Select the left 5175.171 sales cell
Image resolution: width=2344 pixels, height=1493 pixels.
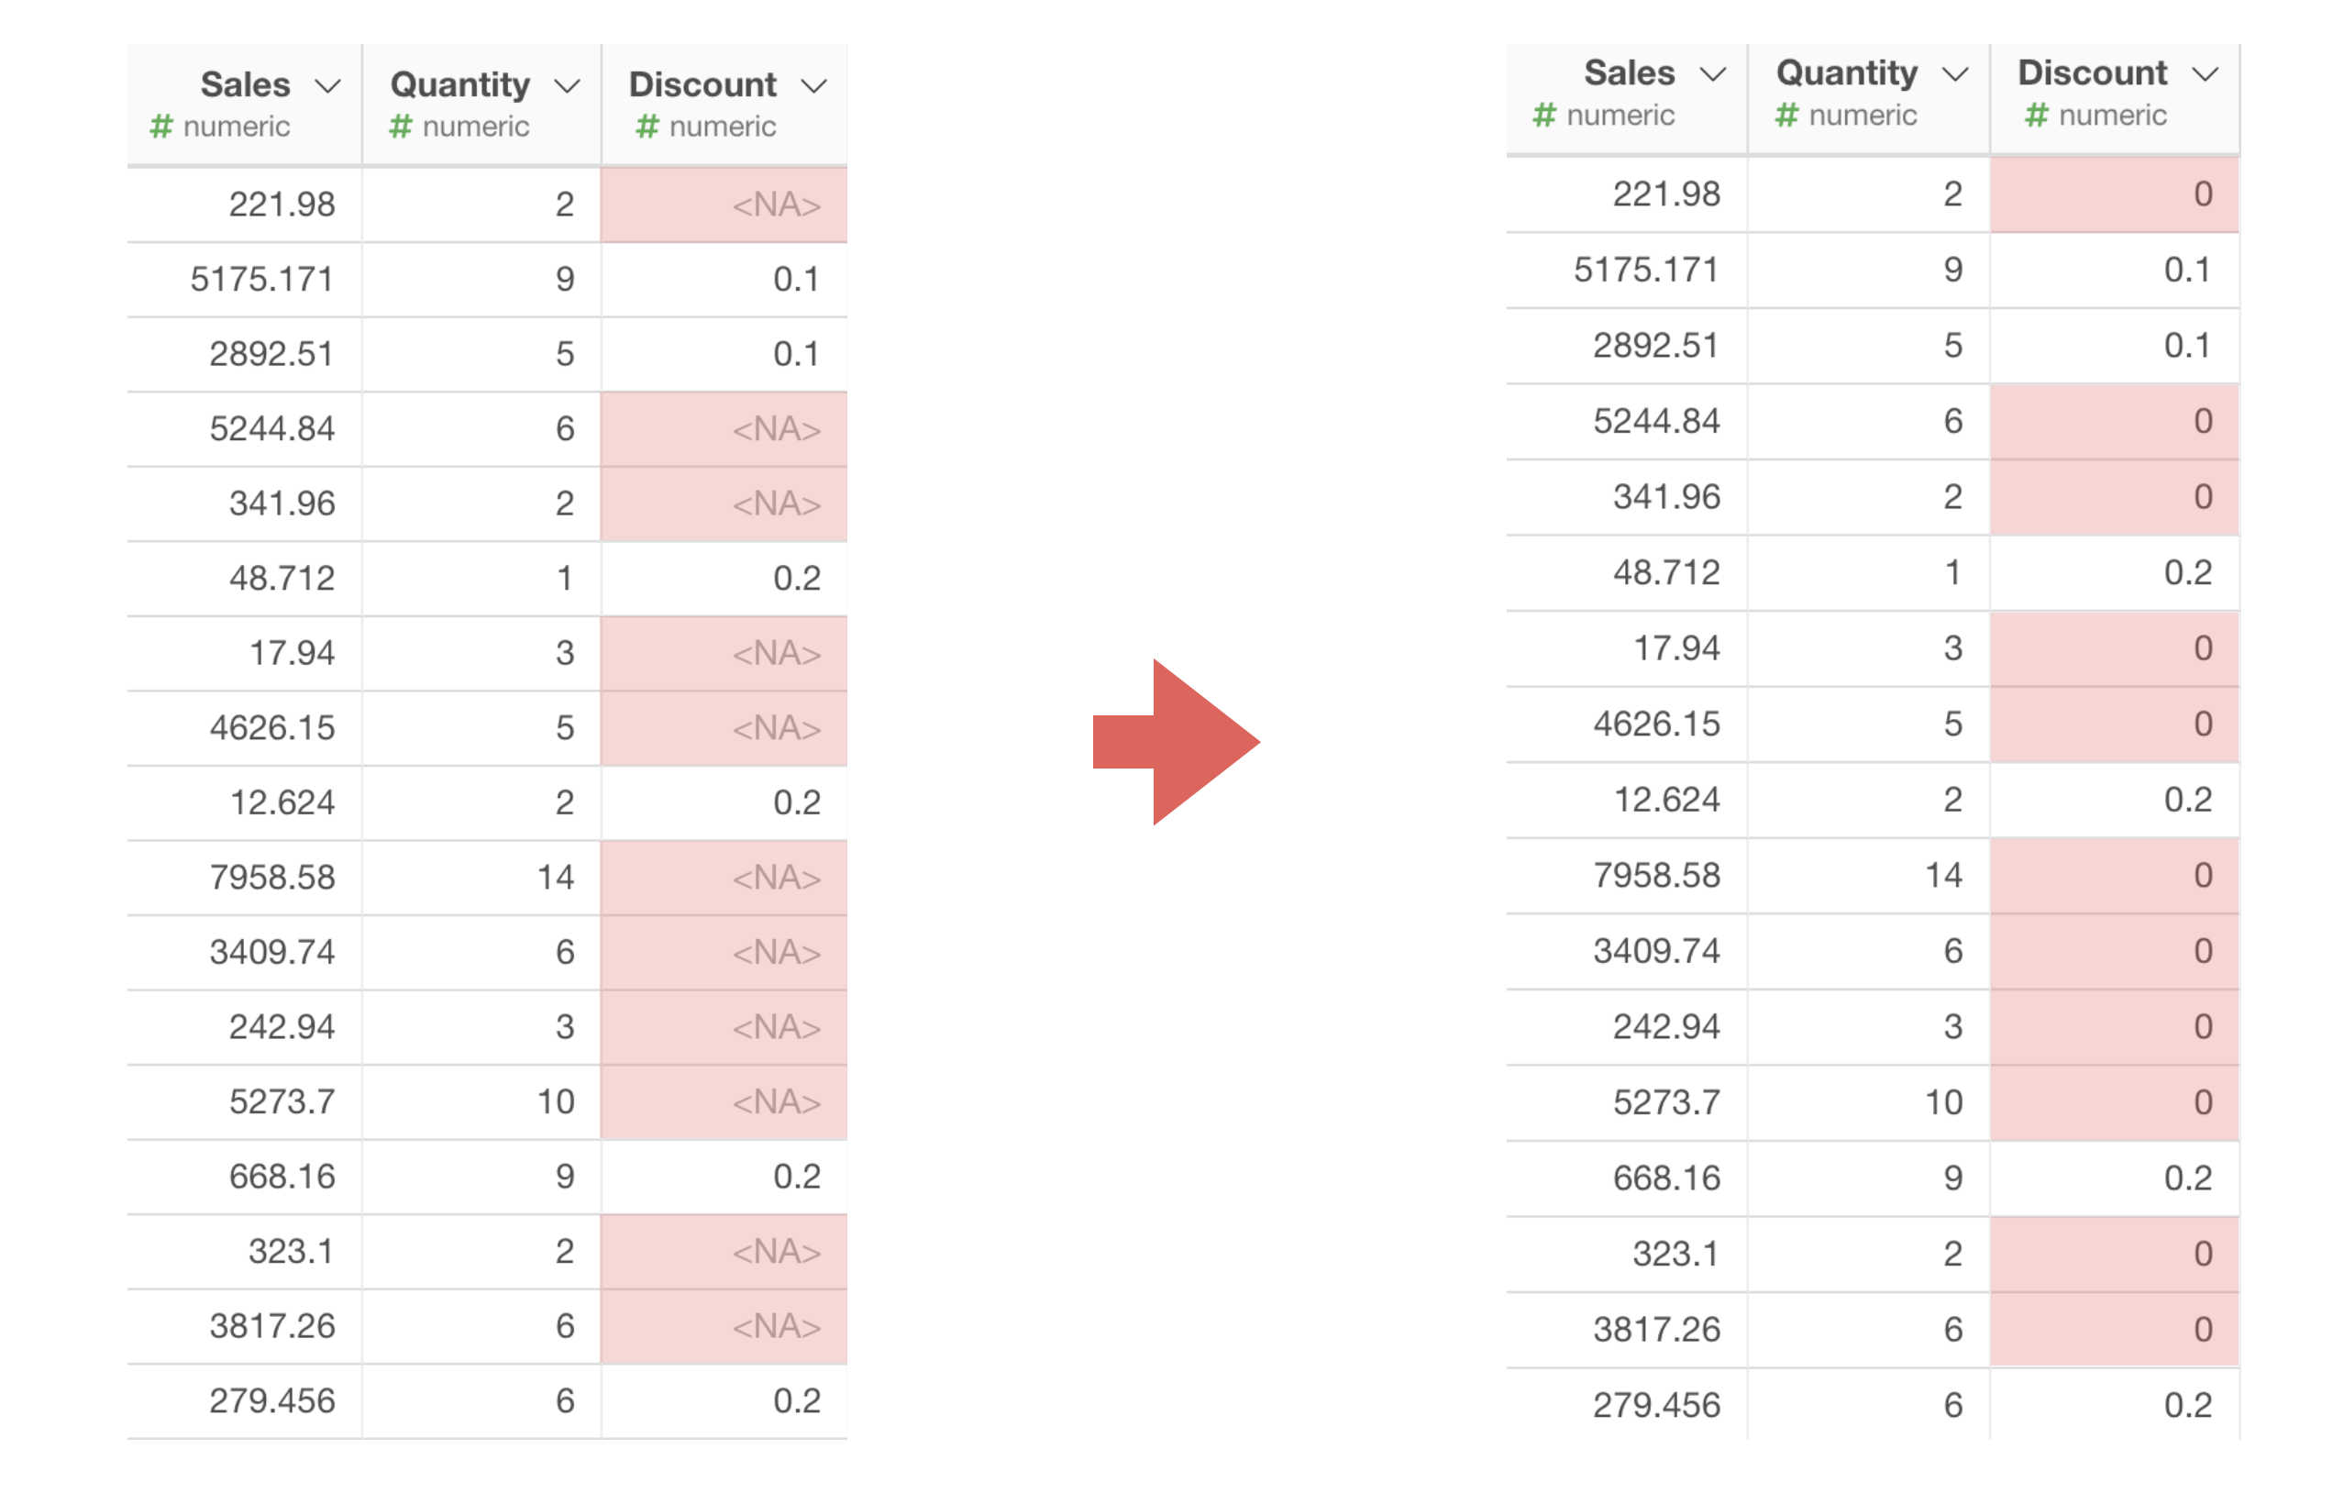point(262,280)
